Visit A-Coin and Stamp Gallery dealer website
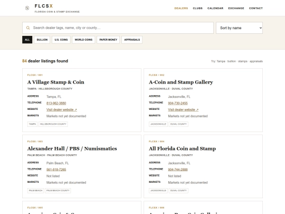285x214 pixels. [183, 110]
